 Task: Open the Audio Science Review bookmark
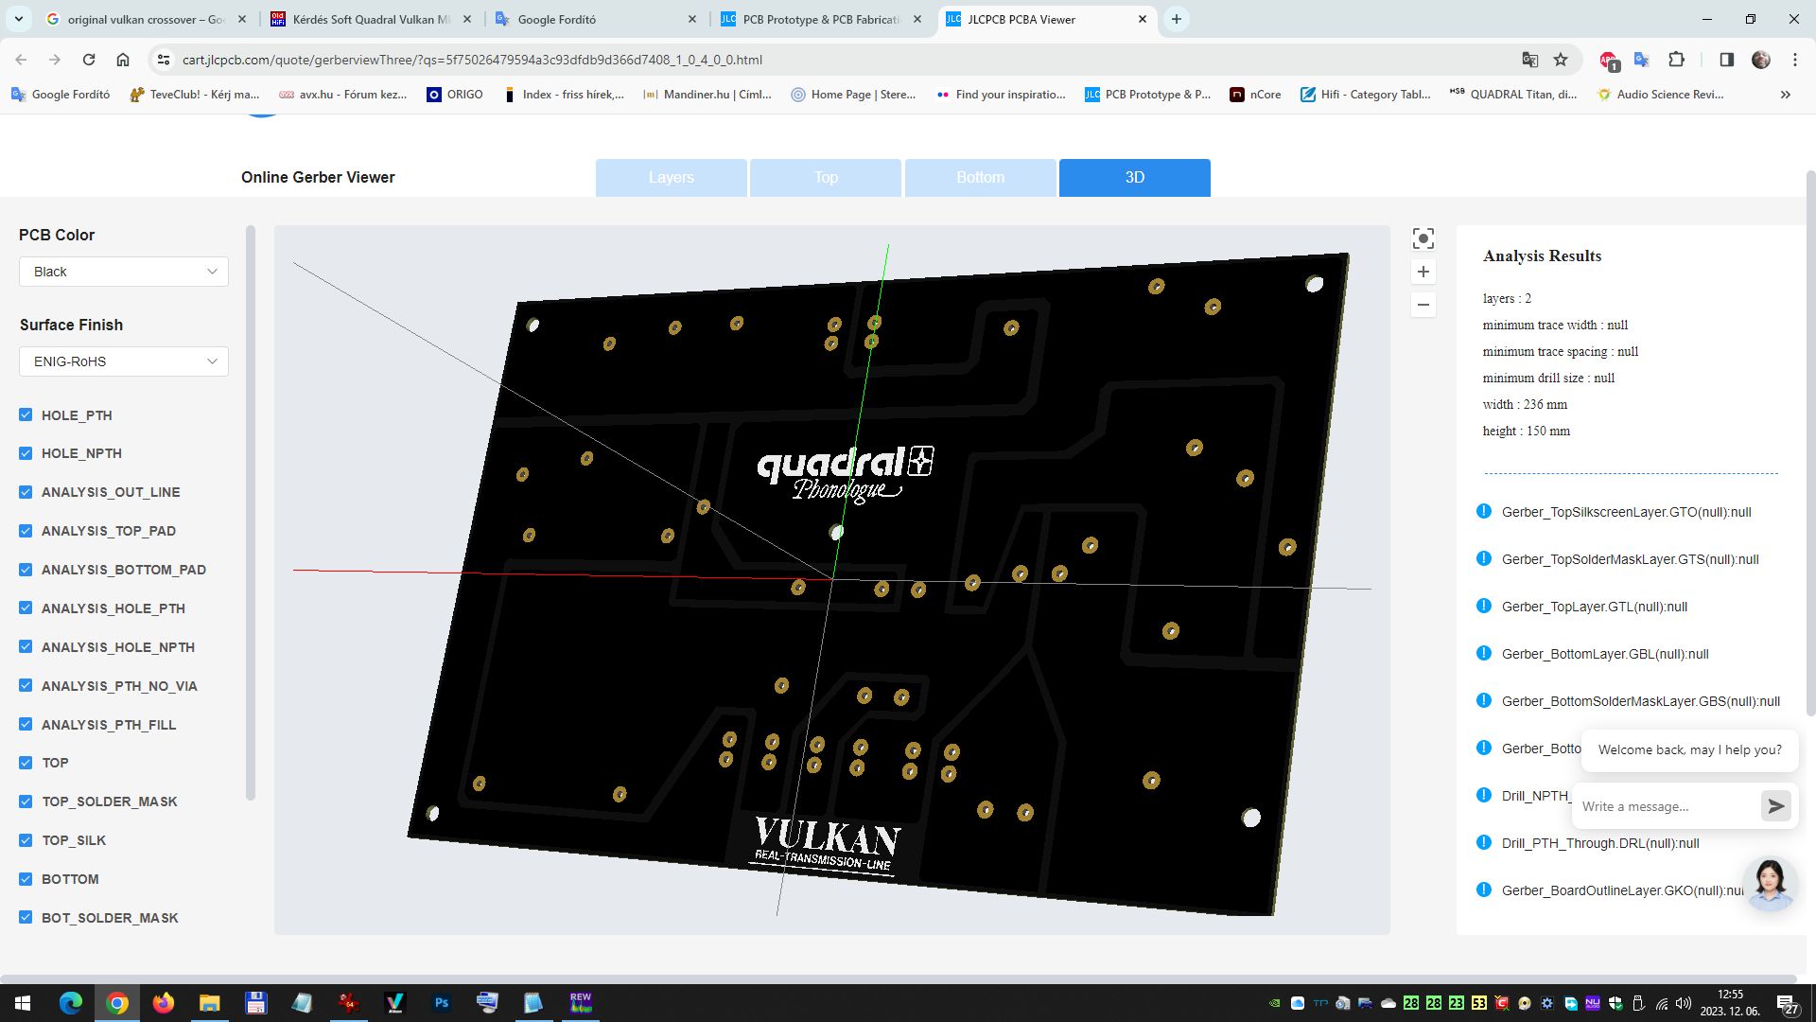click(1660, 95)
